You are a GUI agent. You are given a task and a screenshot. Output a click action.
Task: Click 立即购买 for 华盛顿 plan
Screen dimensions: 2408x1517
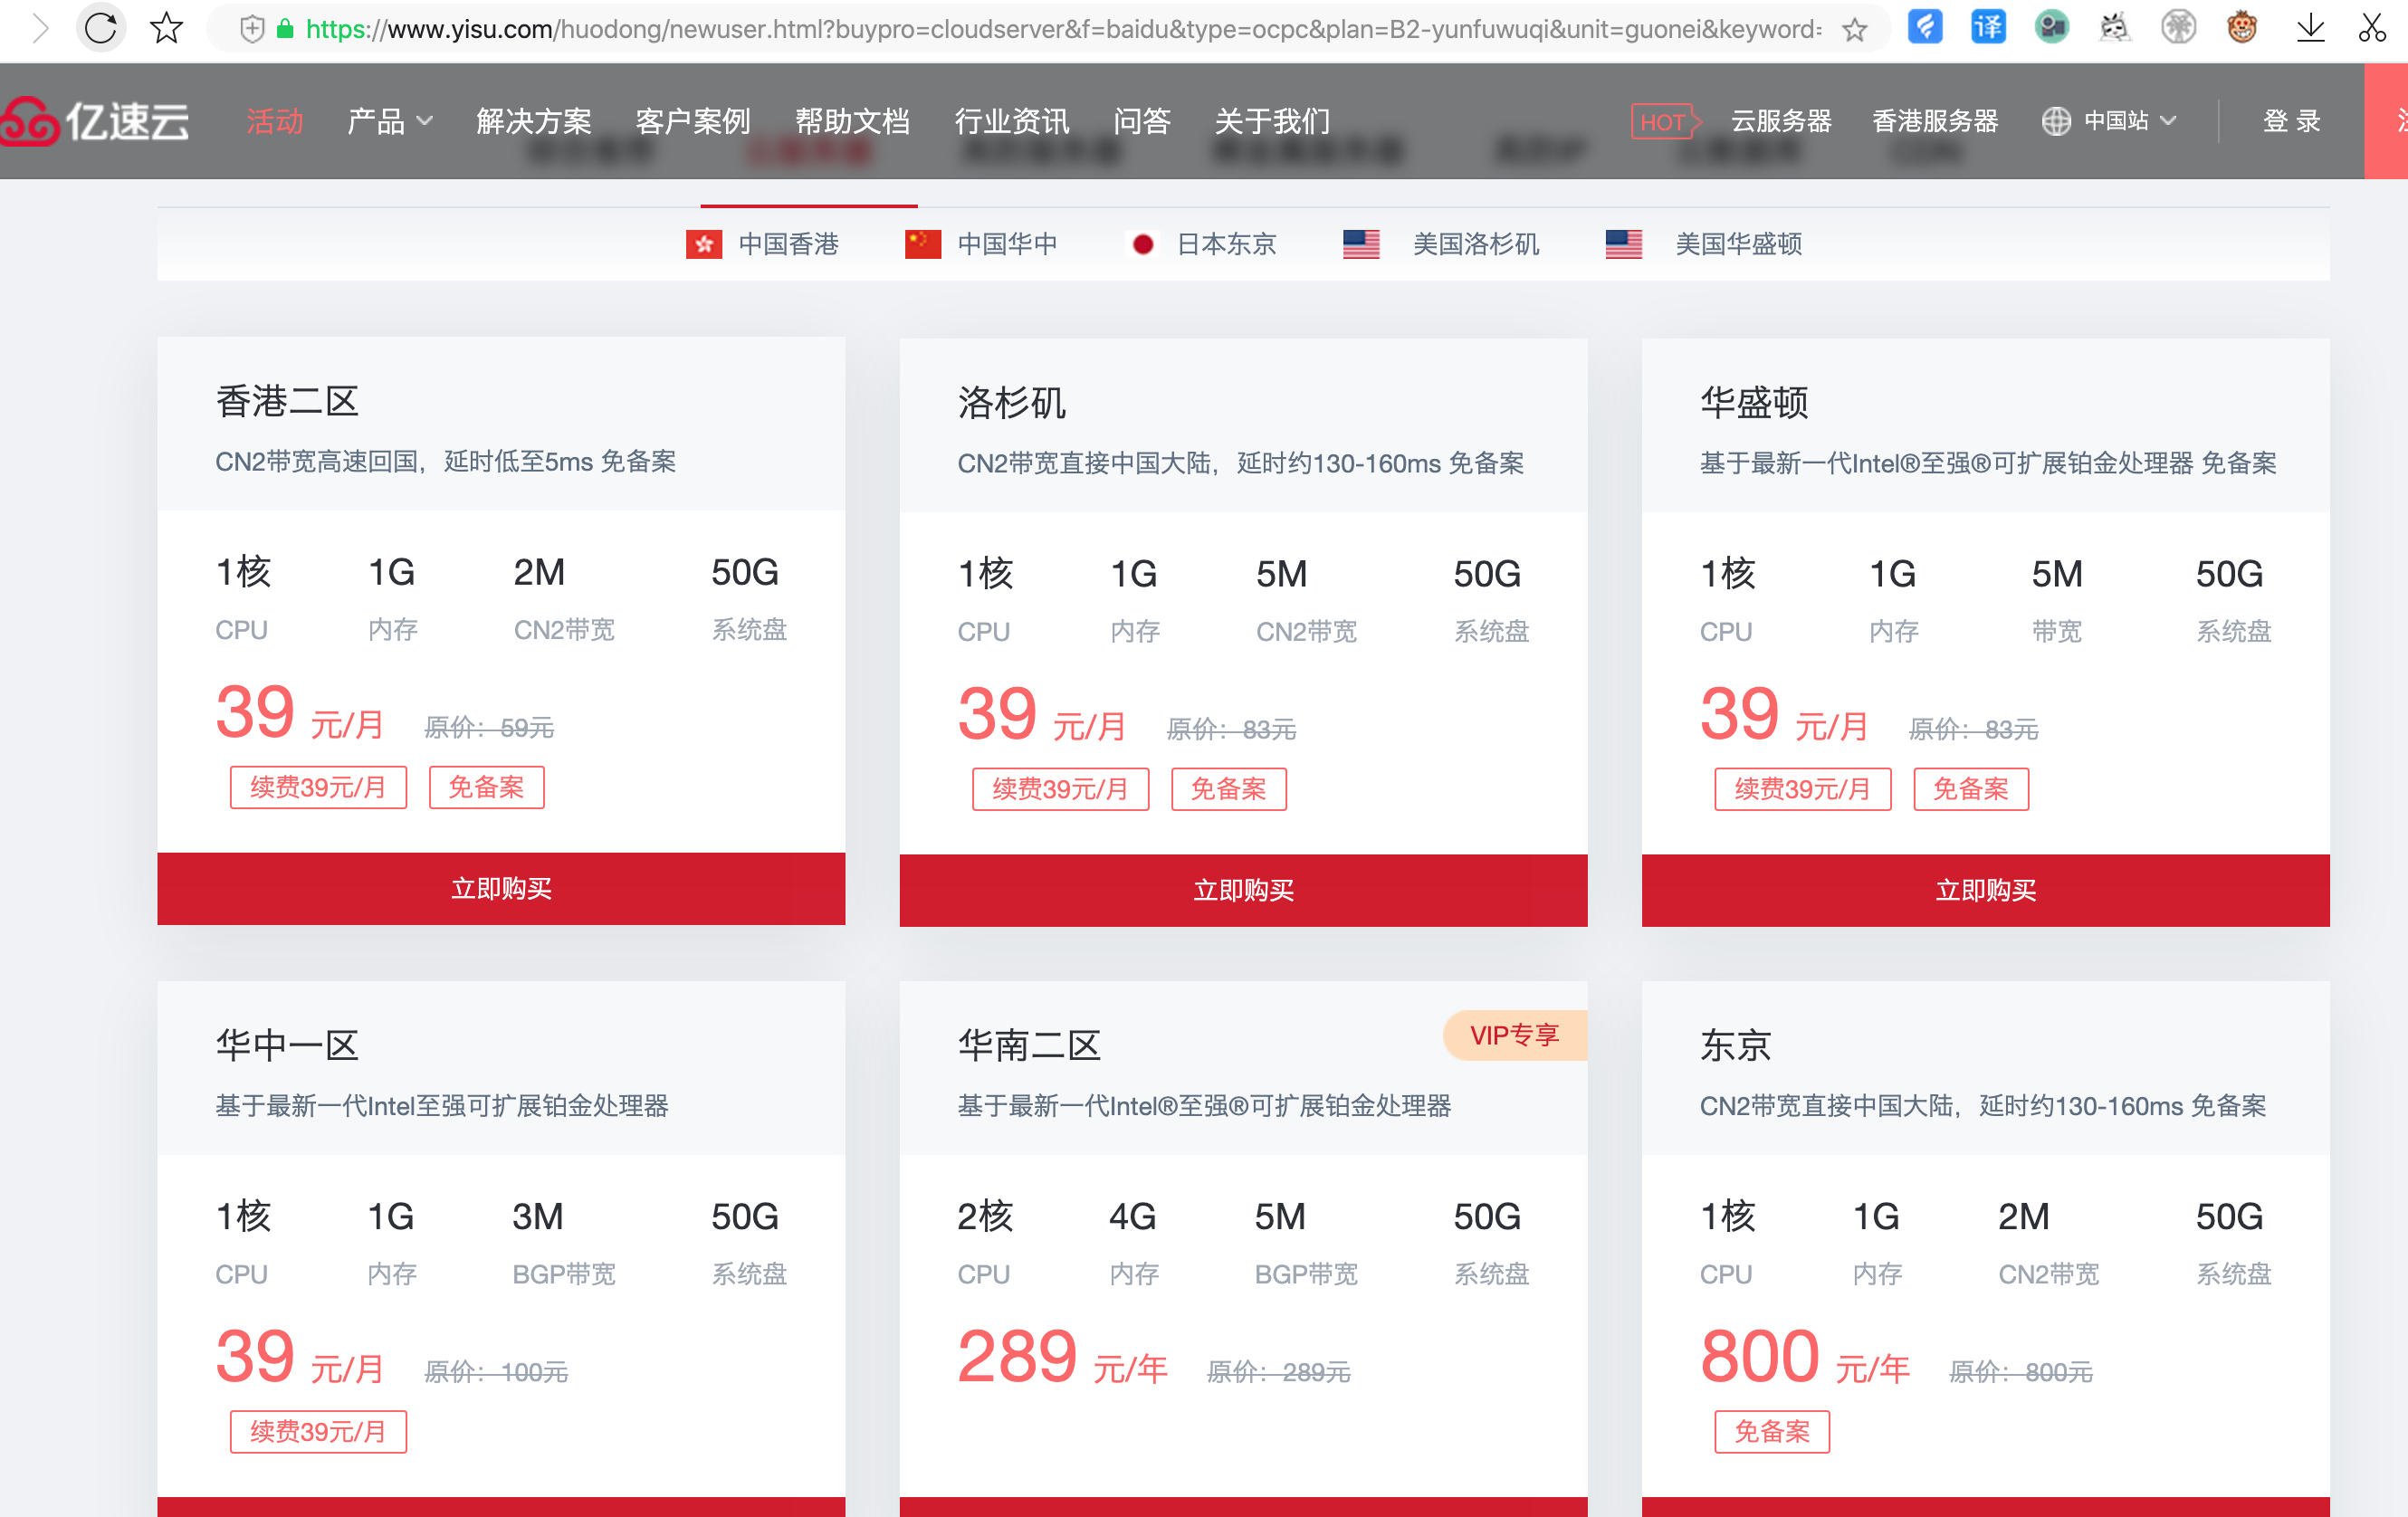(1985, 890)
